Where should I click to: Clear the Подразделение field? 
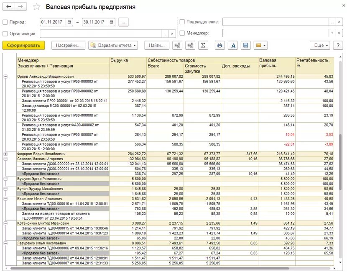click(339, 22)
